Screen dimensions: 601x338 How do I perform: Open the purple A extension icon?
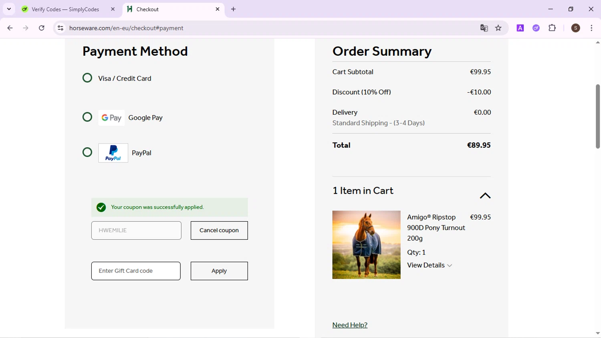click(x=520, y=28)
